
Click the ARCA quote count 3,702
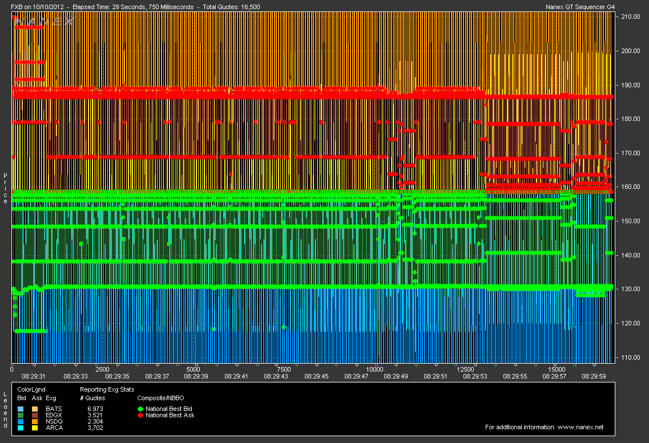[95, 428]
